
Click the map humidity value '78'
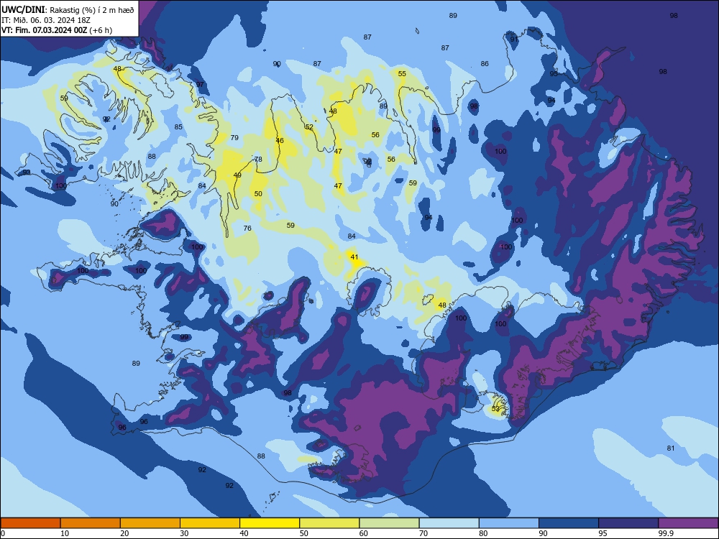click(x=258, y=159)
